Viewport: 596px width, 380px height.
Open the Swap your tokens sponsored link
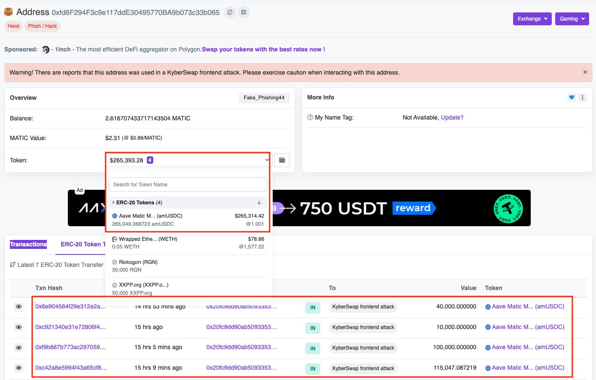263,49
